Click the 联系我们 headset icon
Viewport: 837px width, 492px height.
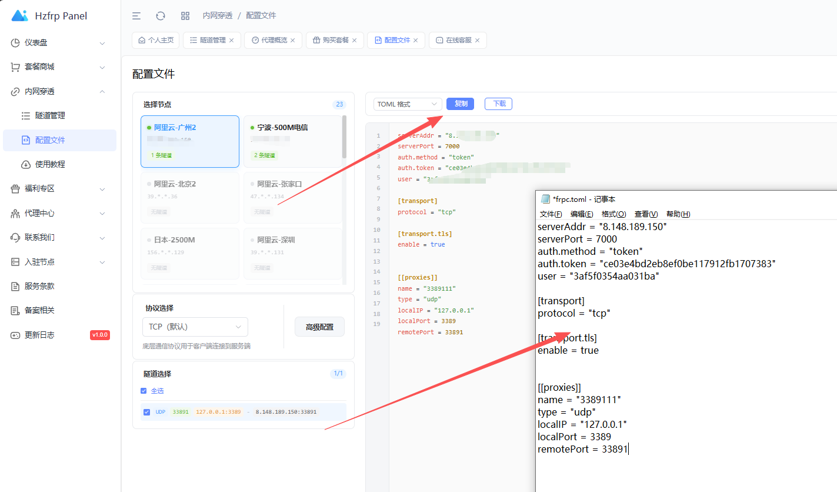pos(15,238)
